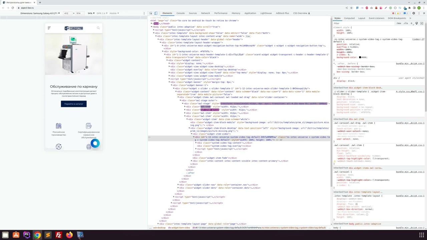Open the rendering emulations paintbrush icon

click(x=416, y=23)
